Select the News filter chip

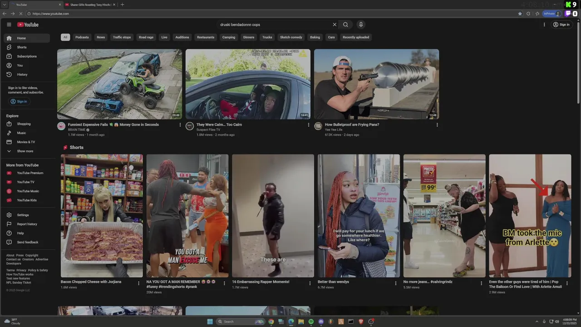coord(101,37)
